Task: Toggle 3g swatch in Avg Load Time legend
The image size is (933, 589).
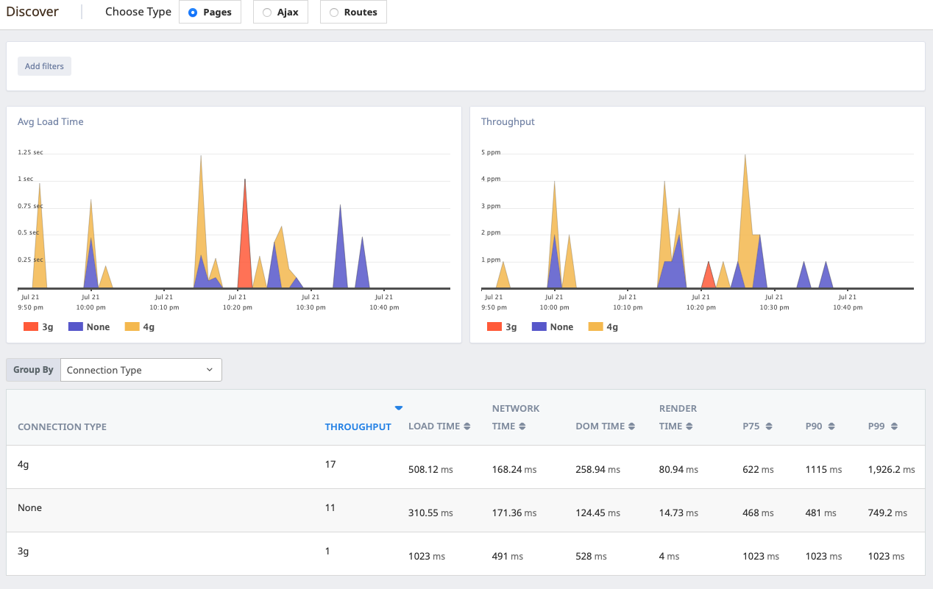Action: click(x=31, y=326)
